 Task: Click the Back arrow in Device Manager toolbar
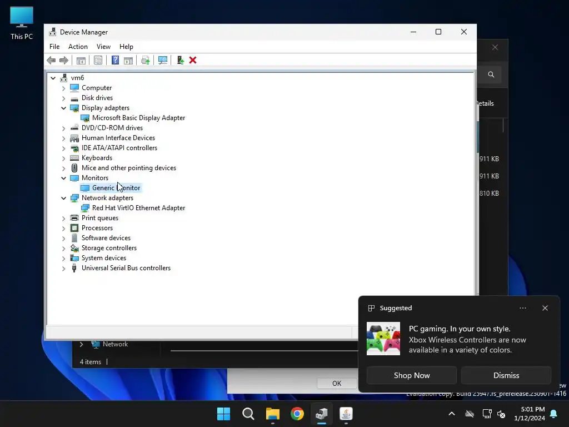pos(51,60)
